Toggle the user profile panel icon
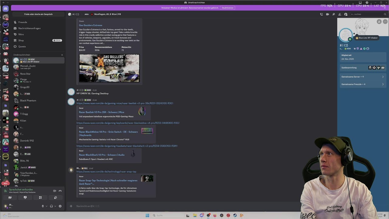389x219 pixels. point(346,14)
